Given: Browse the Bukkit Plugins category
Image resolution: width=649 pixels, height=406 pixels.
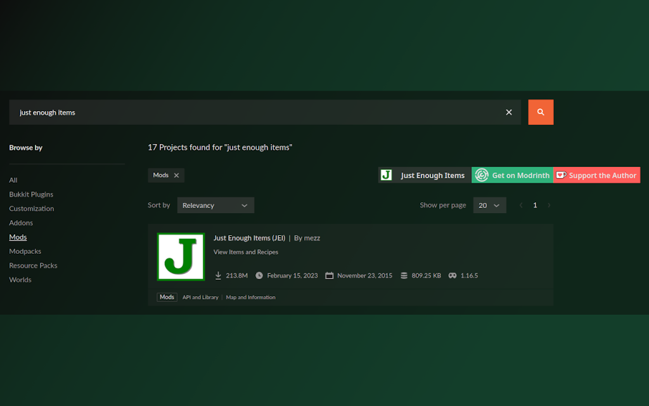Looking at the screenshot, I should [x=31, y=194].
